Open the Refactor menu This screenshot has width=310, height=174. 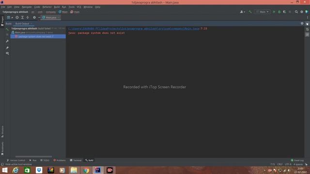click(x=47, y=7)
